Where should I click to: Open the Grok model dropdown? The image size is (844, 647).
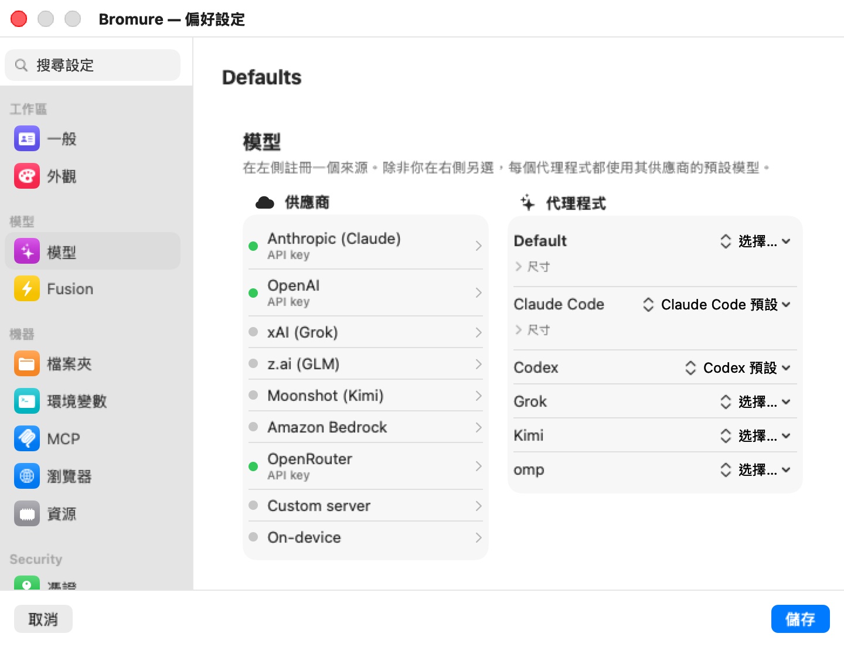(755, 401)
